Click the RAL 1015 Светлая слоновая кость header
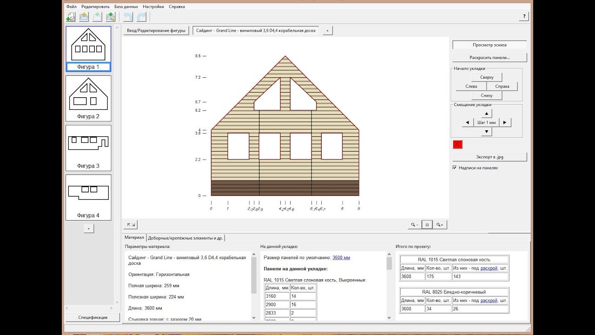 pos(454,260)
